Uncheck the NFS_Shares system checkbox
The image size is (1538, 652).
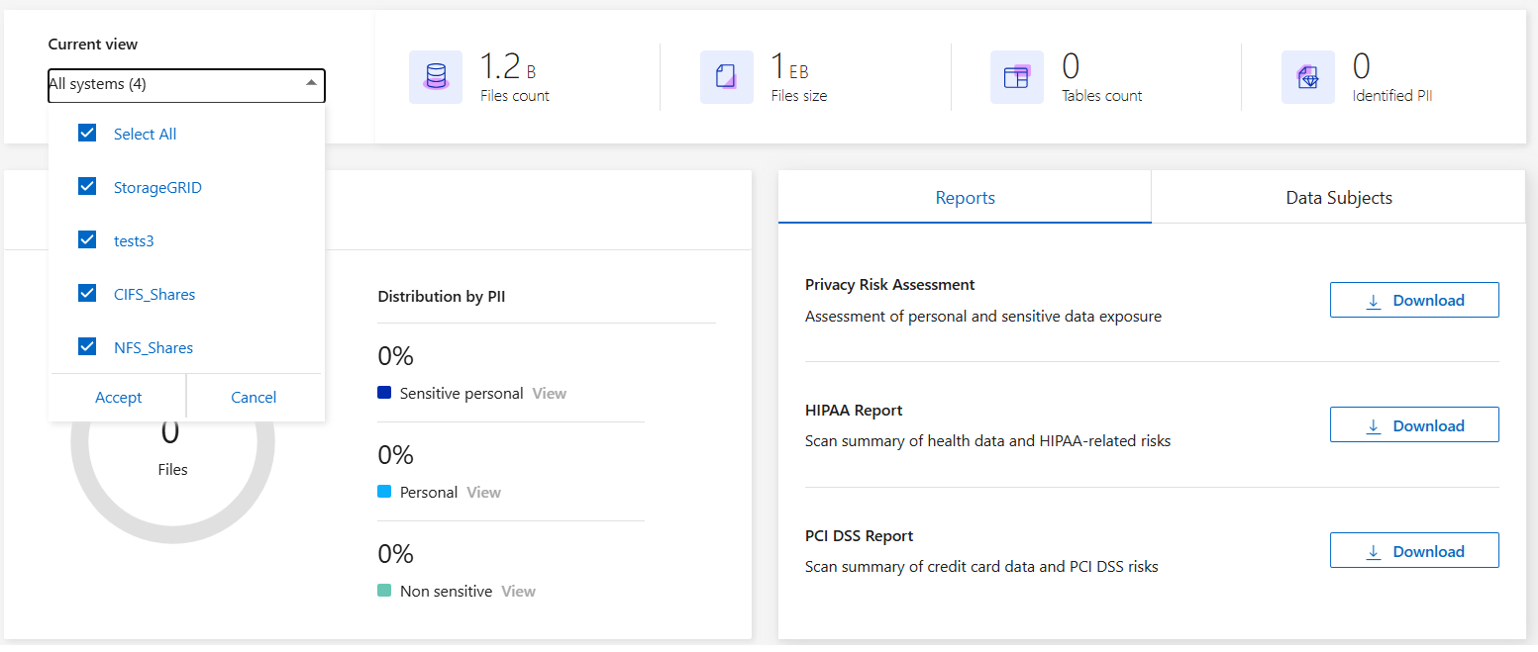point(87,347)
